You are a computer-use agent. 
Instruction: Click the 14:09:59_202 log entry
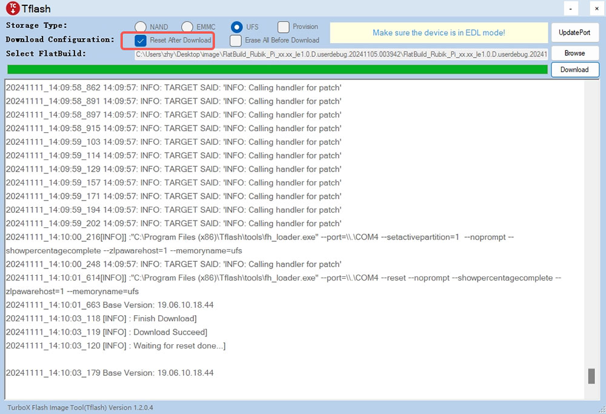point(173,224)
